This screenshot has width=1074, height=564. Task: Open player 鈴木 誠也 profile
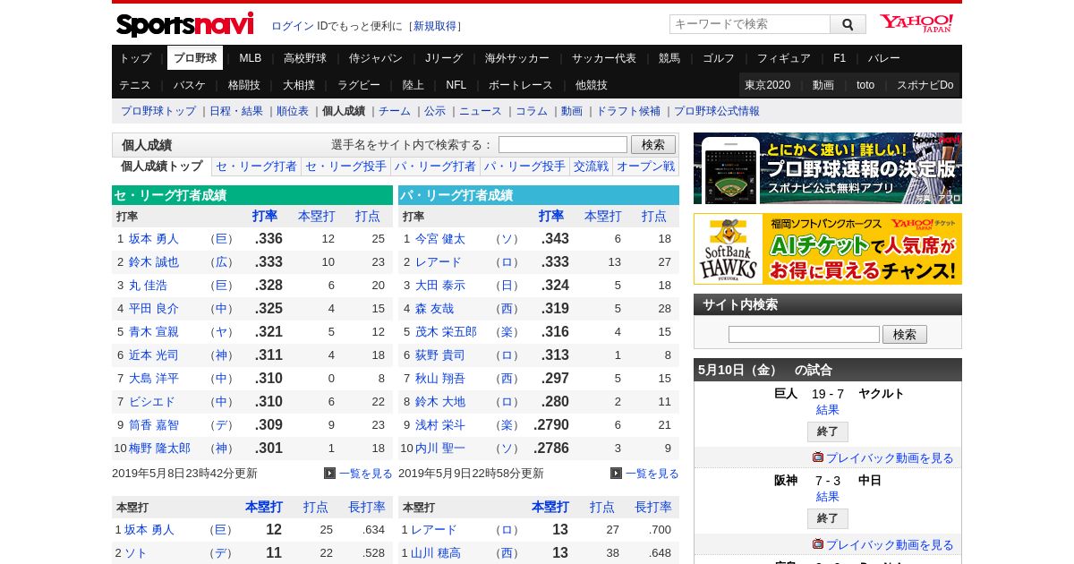coord(154,262)
